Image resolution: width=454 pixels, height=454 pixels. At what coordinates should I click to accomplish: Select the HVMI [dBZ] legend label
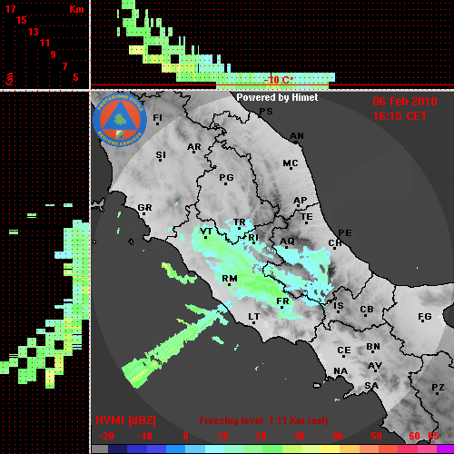point(125,420)
